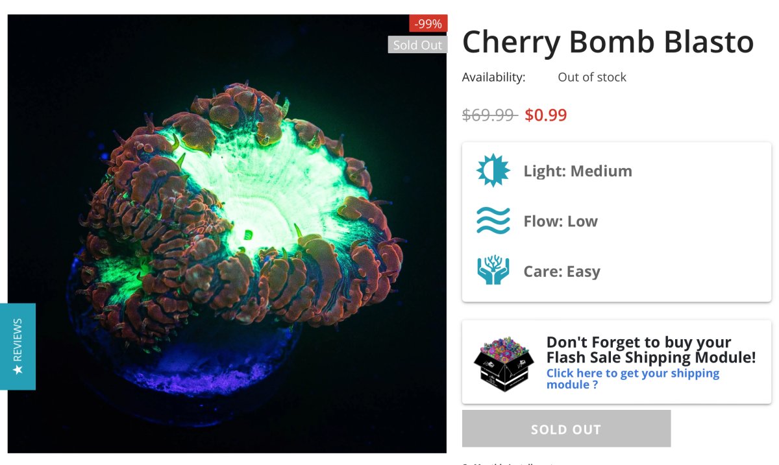Click the 'Availability:' label
The width and height of the screenshot is (779, 465).
493,77
